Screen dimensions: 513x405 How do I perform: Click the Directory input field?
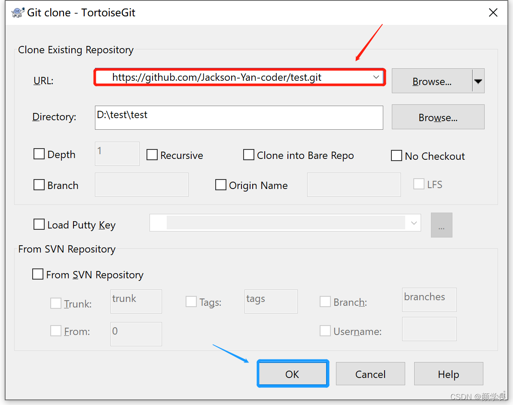(x=239, y=117)
